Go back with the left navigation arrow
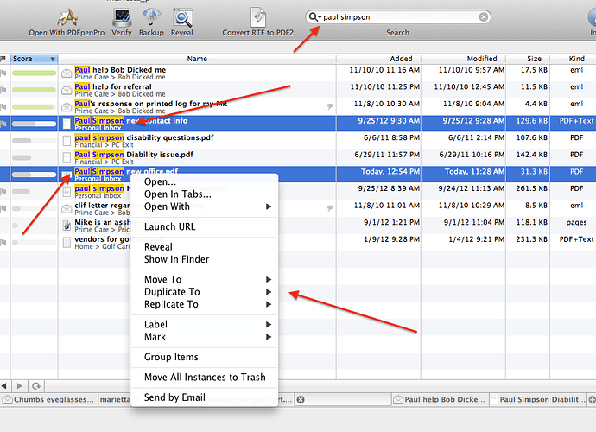Viewport: 596px width, 432px height. (4, 386)
